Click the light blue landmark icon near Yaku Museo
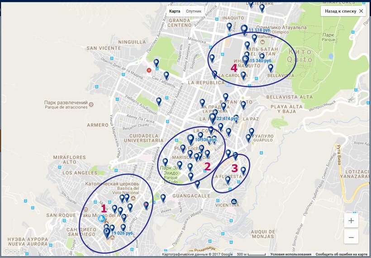Image resolution: width=371 pixels, height=258 pixels. pyautogui.click(x=101, y=218)
